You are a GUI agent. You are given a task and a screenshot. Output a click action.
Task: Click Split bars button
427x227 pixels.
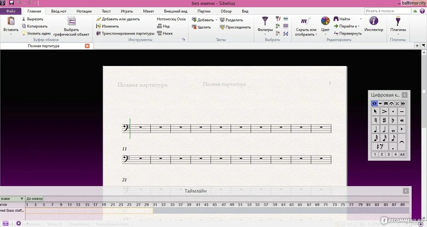[231, 20]
